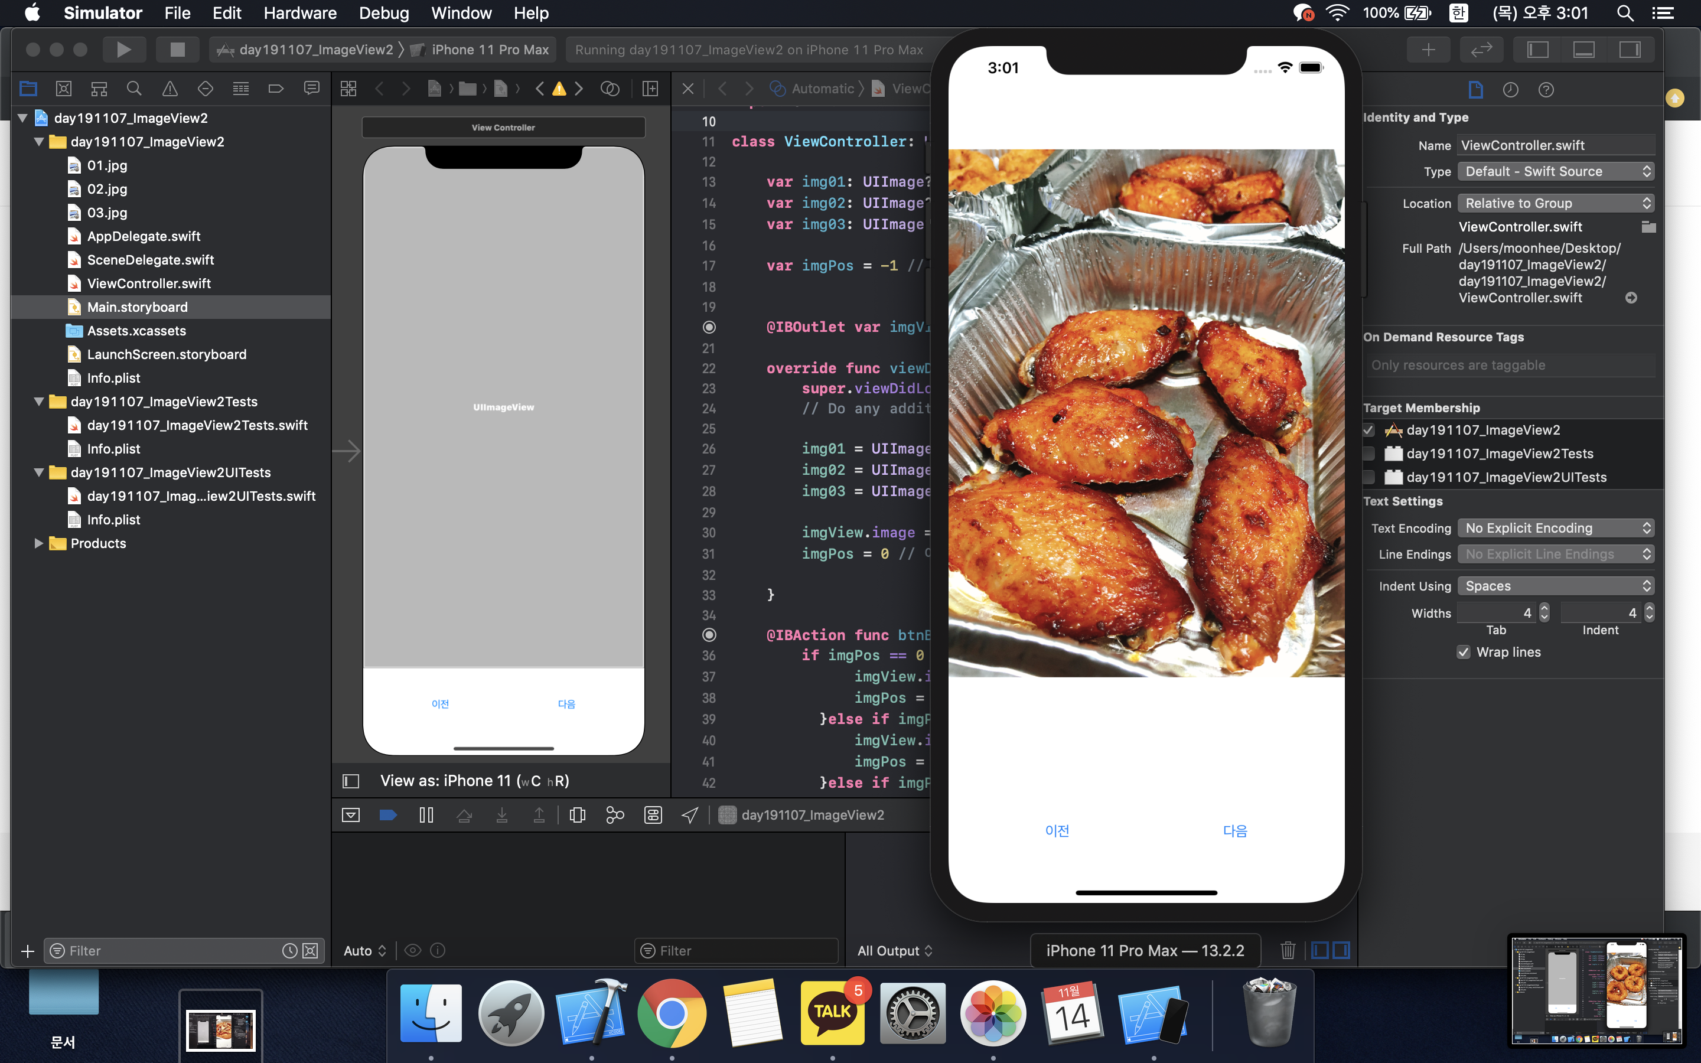This screenshot has width=1701, height=1063.
Task: Tap the 다음 button in simulator
Action: [1235, 830]
